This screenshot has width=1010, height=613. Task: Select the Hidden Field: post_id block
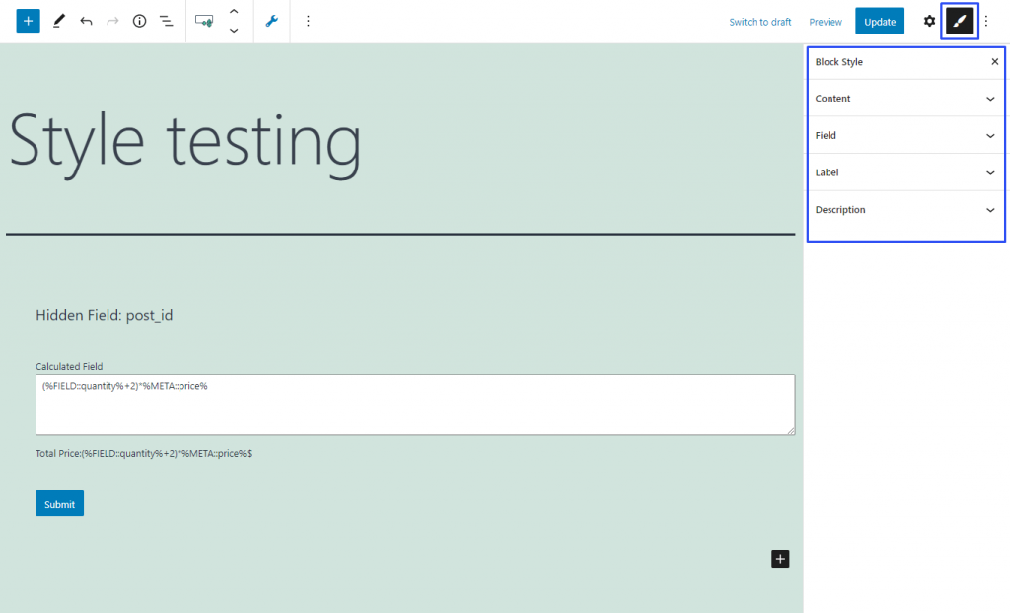click(x=105, y=315)
